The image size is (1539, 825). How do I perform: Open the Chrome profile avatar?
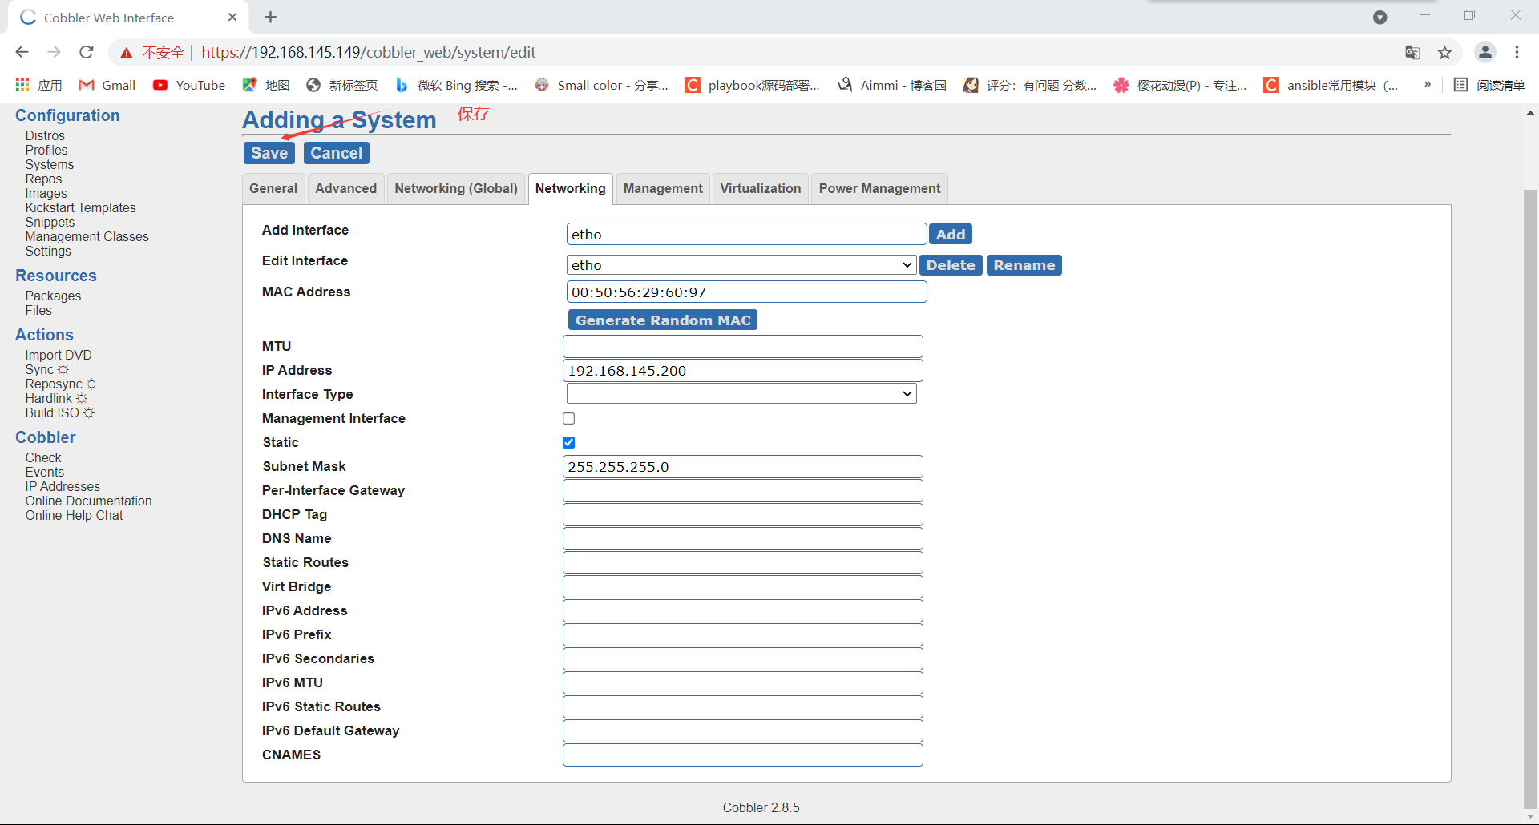point(1485,52)
